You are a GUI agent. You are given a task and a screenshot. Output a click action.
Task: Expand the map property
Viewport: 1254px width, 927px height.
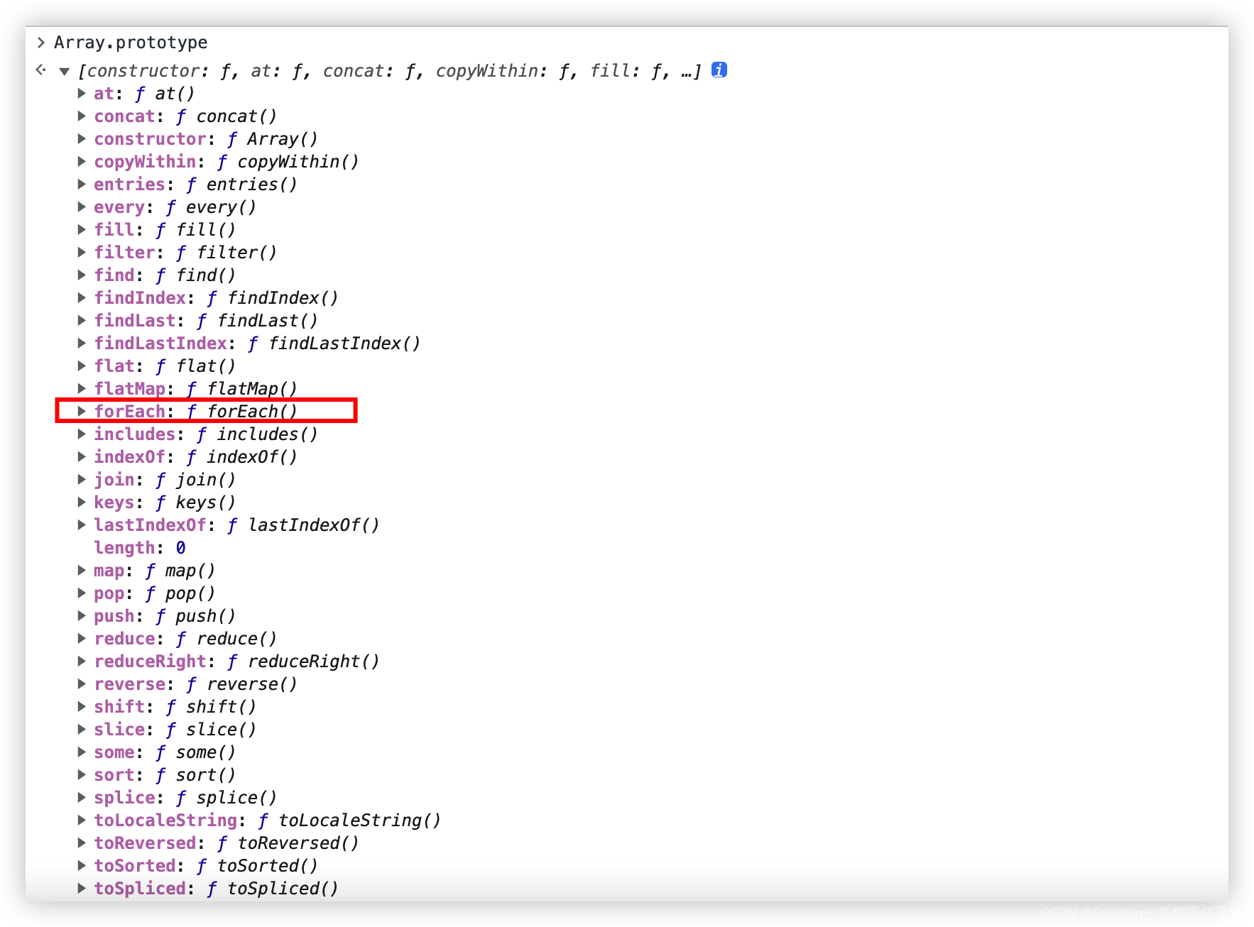pyautogui.click(x=82, y=570)
